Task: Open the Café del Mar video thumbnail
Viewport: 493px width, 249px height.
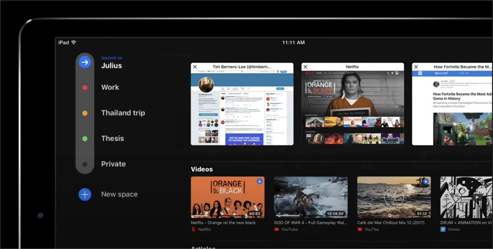Action: (394, 197)
